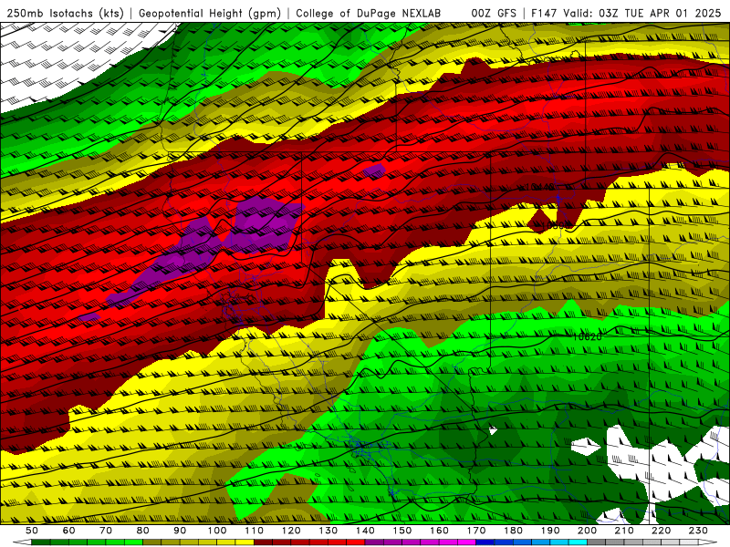
Task: Click the bright red swatch left of 140
Action: (356, 542)
